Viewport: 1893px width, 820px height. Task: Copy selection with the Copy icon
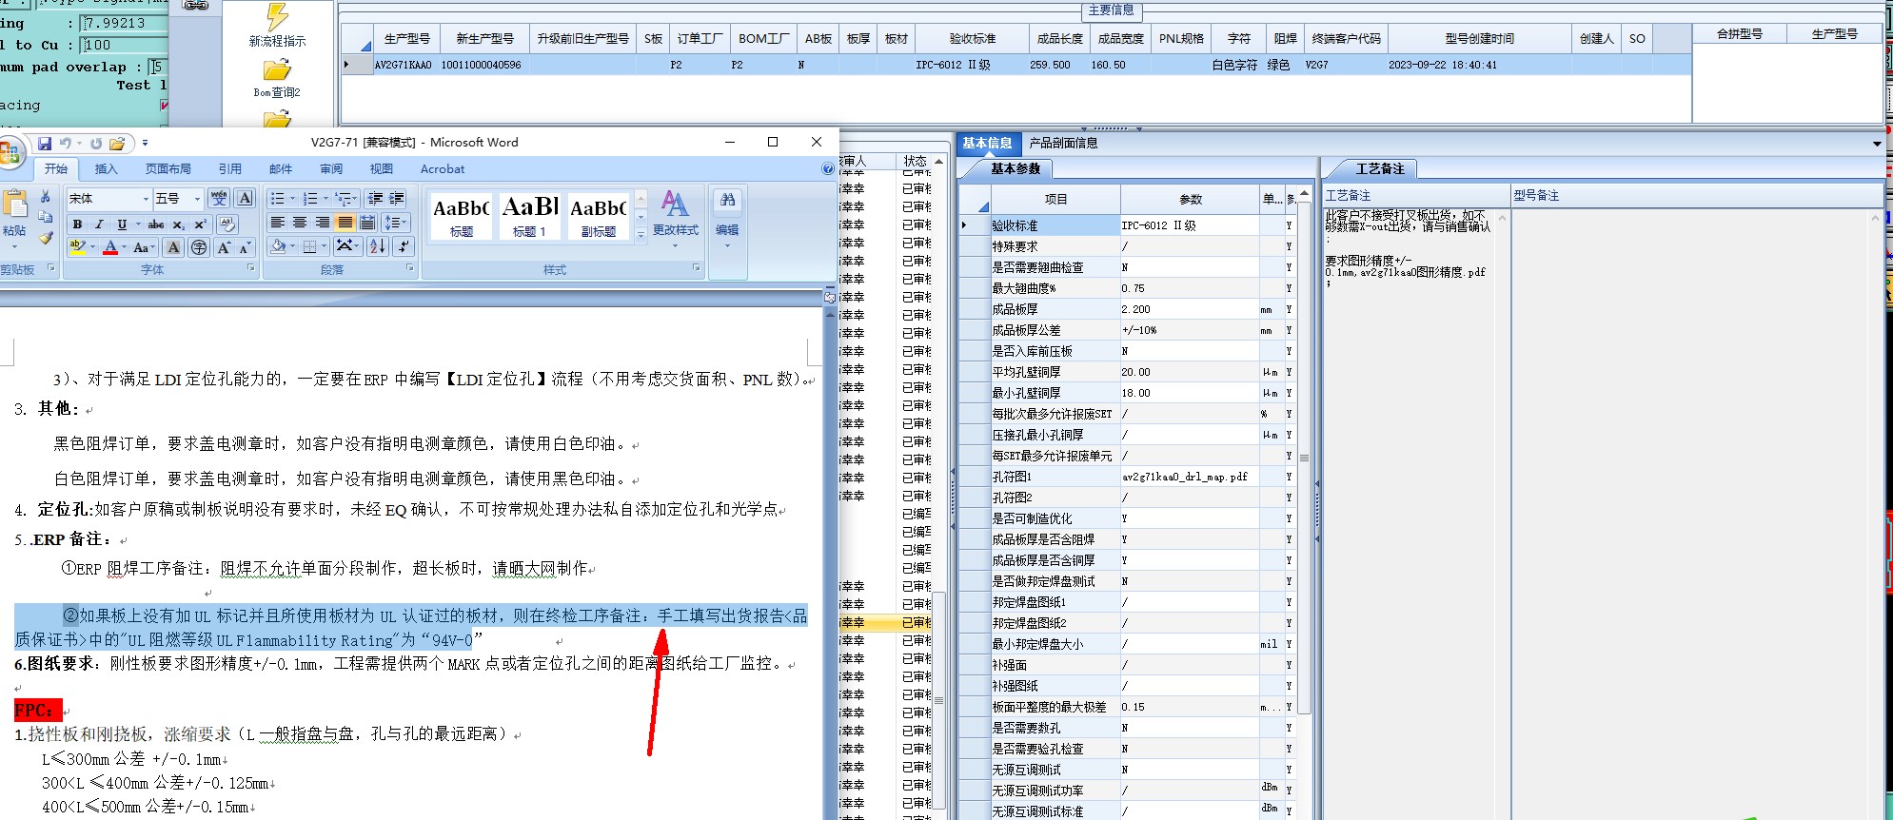click(45, 217)
